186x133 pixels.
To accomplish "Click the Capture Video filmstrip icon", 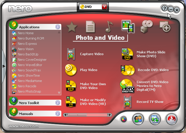I will point(71,54).
